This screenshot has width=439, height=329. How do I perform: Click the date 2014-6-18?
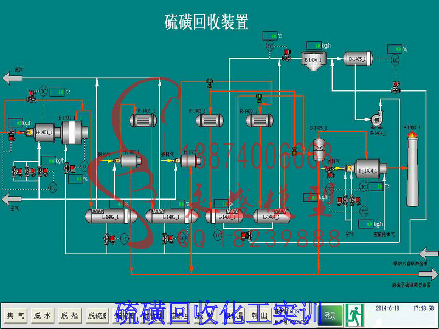387,308
